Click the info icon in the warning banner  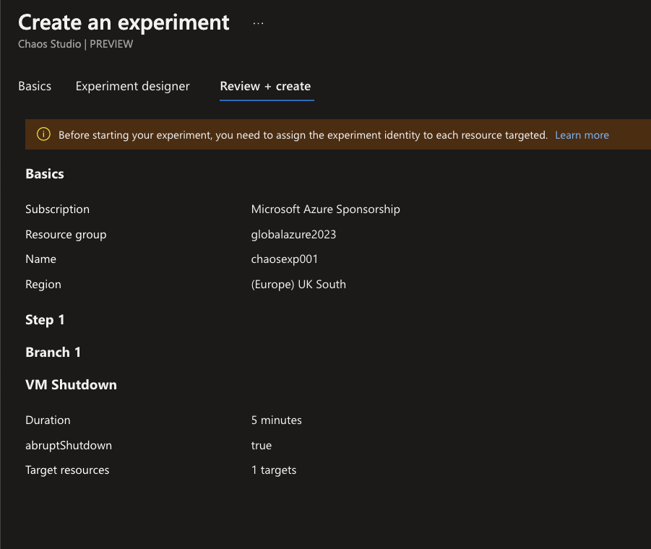click(43, 134)
